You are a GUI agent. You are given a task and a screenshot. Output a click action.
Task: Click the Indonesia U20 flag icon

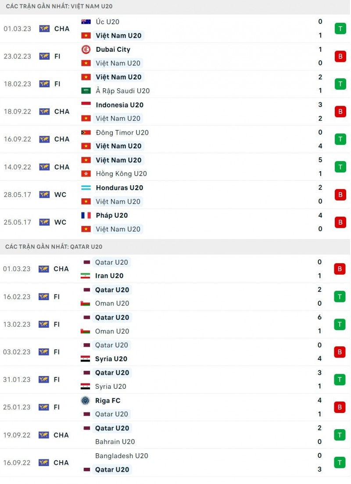pos(86,105)
